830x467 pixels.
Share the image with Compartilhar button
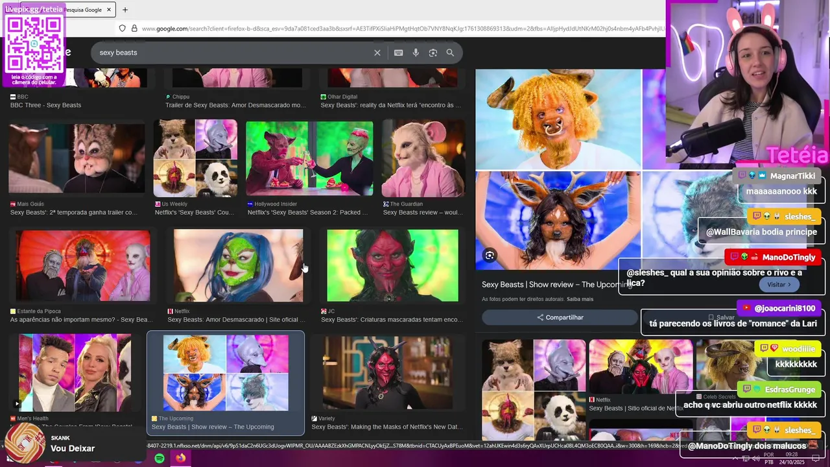click(x=560, y=317)
